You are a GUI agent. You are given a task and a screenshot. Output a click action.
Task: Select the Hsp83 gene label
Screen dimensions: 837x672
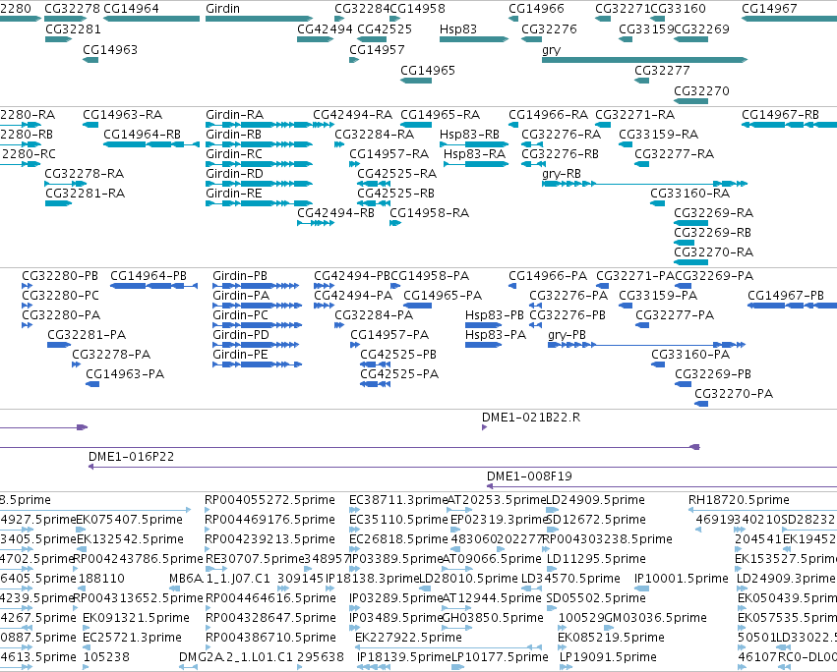click(x=458, y=28)
